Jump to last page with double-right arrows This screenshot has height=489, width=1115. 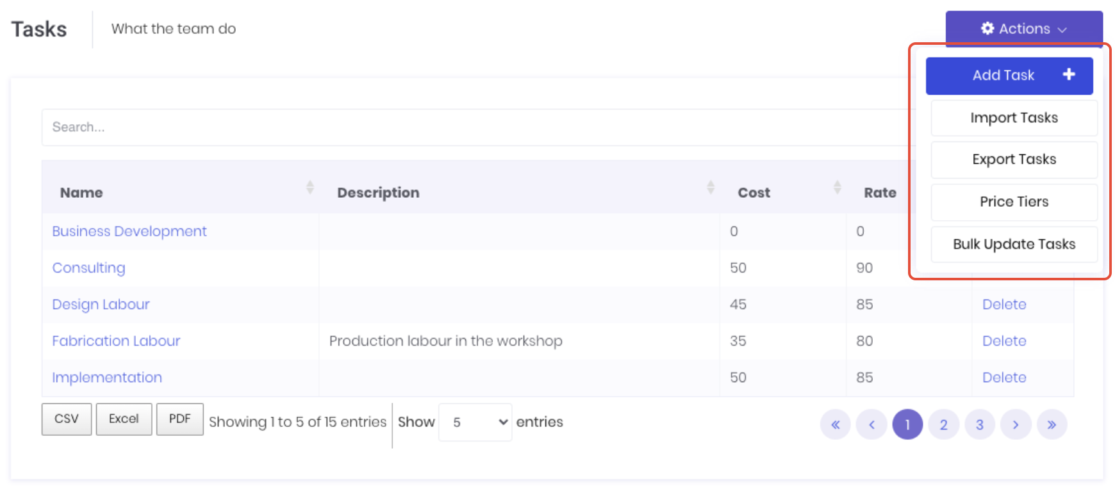pyautogui.click(x=1052, y=424)
